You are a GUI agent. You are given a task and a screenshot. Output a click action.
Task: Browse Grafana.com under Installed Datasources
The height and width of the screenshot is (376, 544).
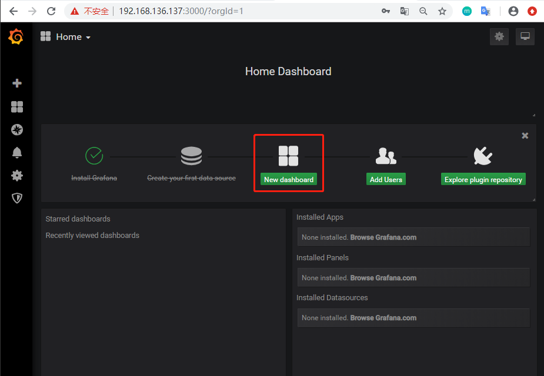pyautogui.click(x=383, y=318)
